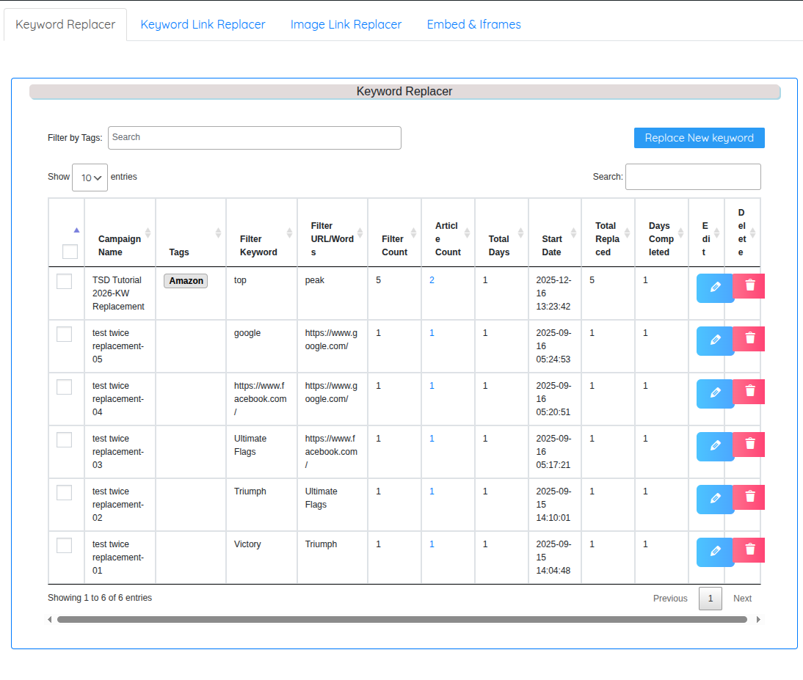
Task: Edit the test twice replacement-03 row
Action: 715,446
